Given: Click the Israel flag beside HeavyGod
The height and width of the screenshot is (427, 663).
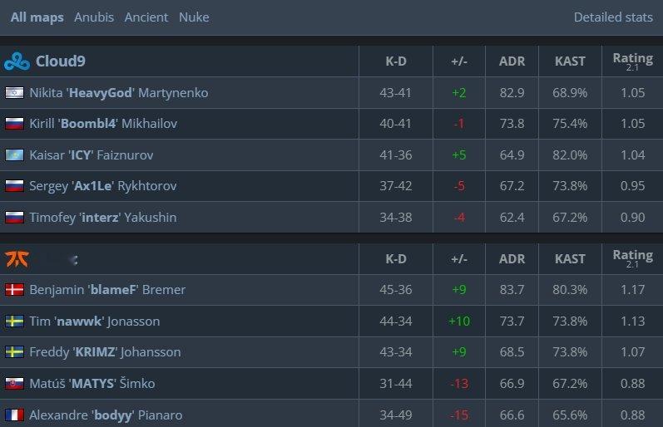Looking at the screenshot, I should coord(14,92).
